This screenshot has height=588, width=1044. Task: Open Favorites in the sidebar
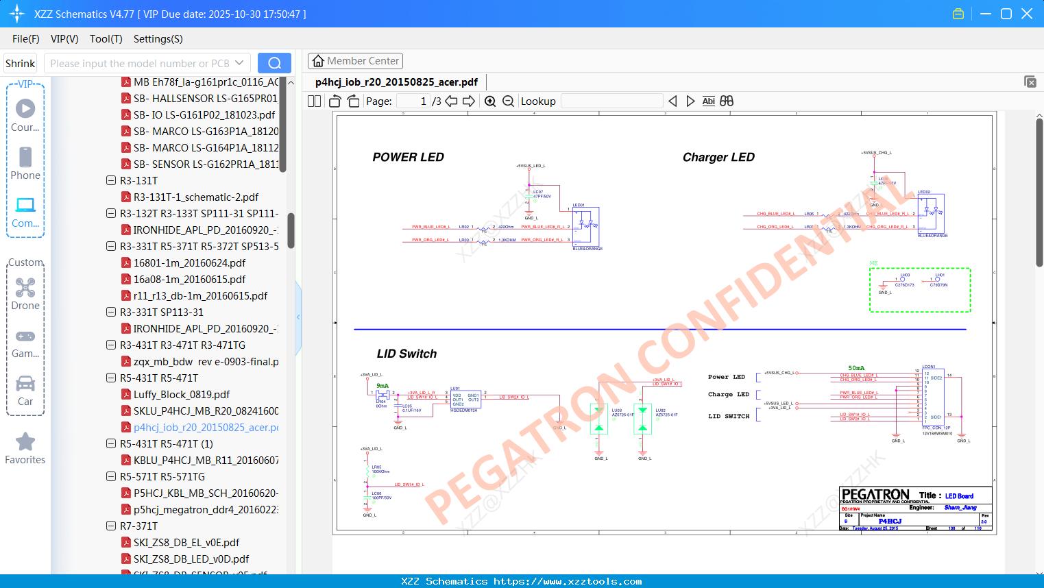click(x=25, y=448)
